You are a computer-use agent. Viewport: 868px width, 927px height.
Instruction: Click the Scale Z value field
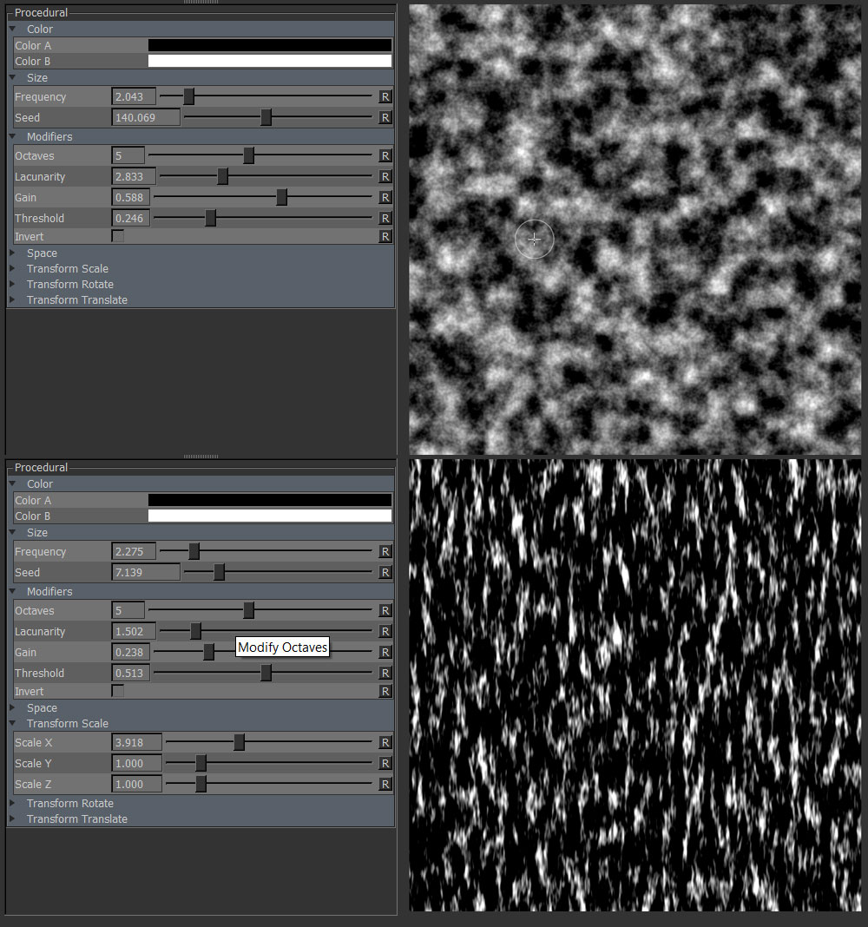tap(137, 785)
